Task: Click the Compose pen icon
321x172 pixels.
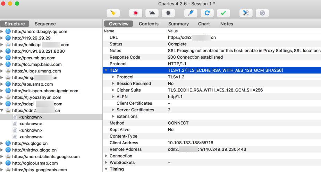Action: (x=191, y=13)
